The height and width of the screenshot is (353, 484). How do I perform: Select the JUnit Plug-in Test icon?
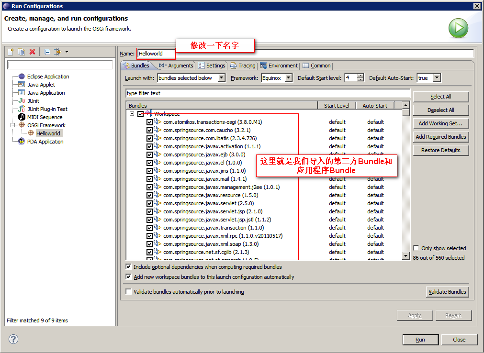pos(22,109)
